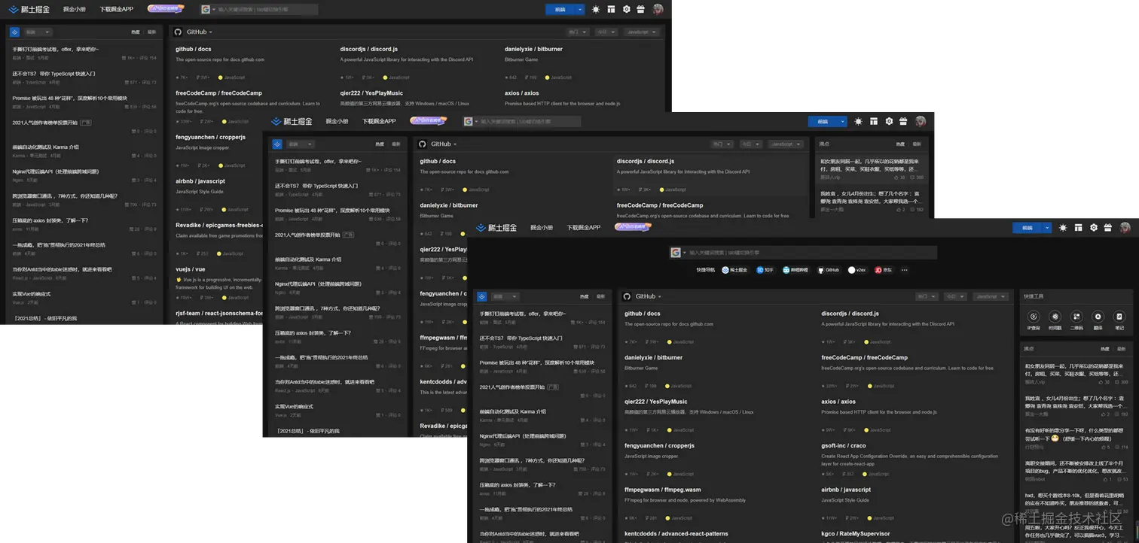Viewport: 1139px width, 543px height.
Task: Select 热度 tab in 沸点 panel front window
Action: [x=1104, y=349]
